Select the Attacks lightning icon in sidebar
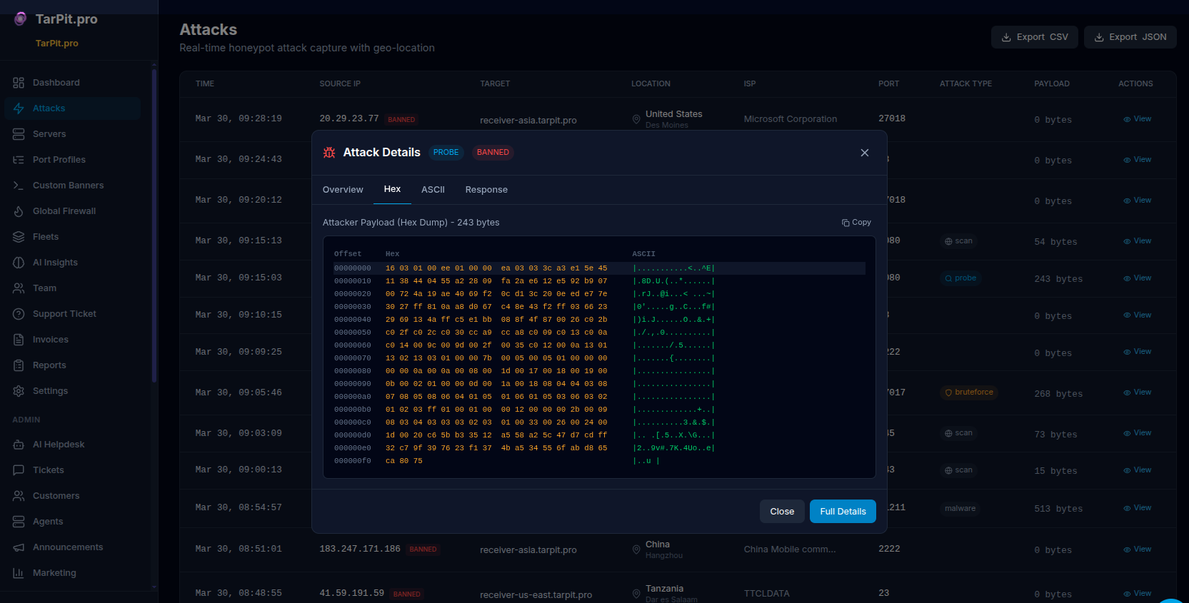Image resolution: width=1189 pixels, height=603 pixels. [x=19, y=108]
